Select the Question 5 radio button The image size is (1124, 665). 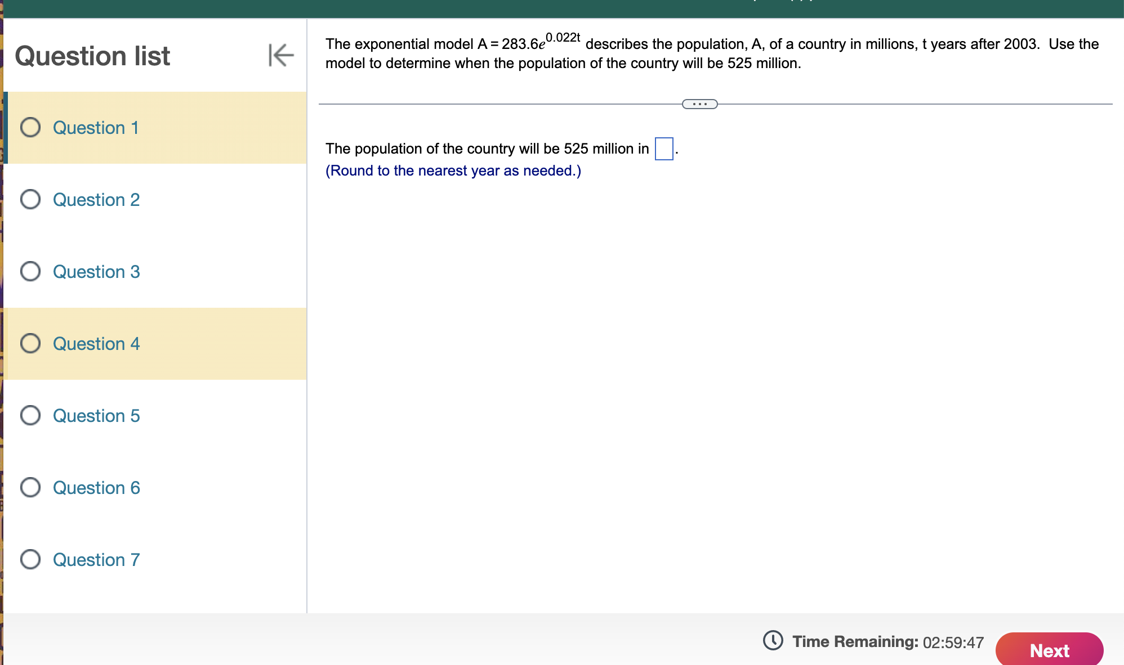30,416
